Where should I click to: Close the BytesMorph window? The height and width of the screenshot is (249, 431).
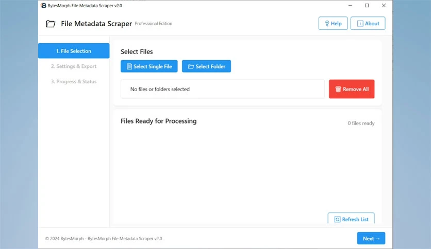click(384, 6)
